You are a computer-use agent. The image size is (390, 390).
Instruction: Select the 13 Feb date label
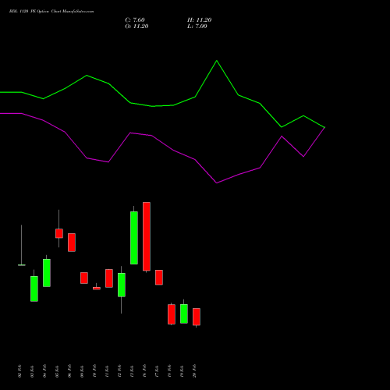(132, 371)
